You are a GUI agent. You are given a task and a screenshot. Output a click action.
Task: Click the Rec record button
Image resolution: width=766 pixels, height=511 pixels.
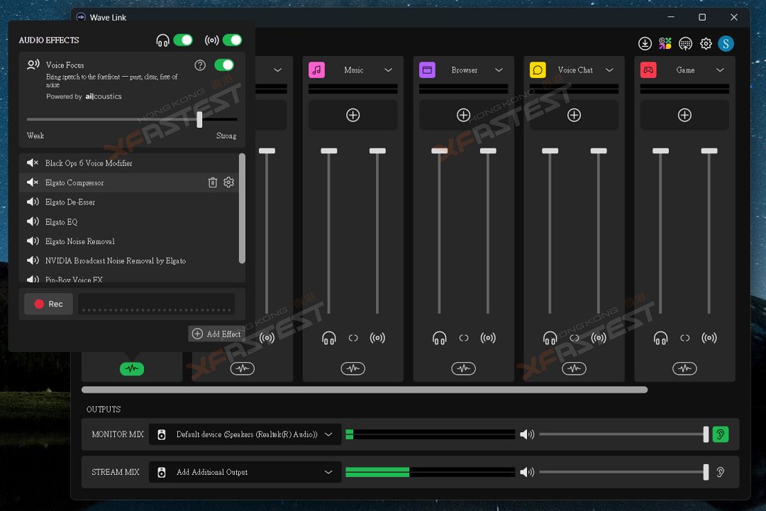pos(48,304)
